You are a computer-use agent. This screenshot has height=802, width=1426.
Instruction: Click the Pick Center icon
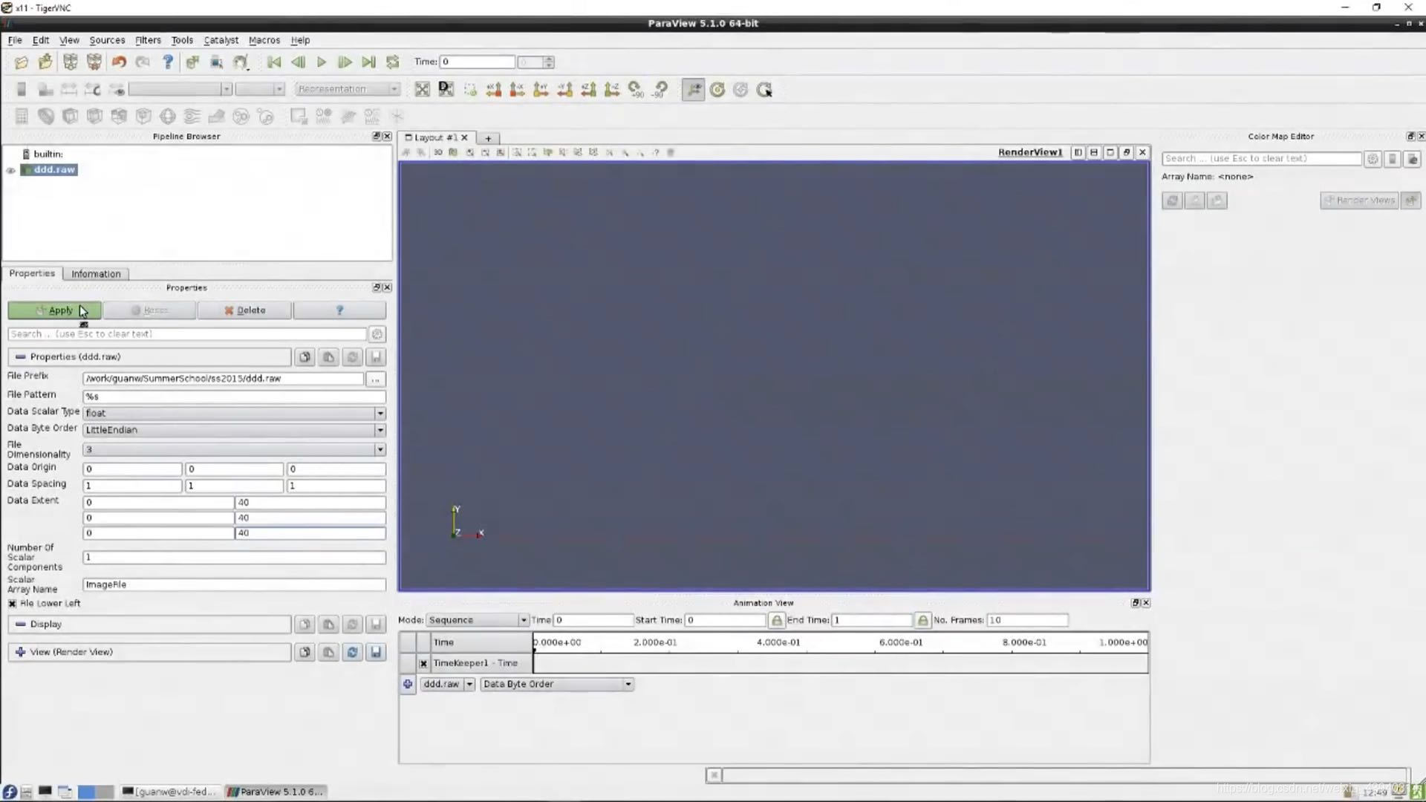[764, 90]
